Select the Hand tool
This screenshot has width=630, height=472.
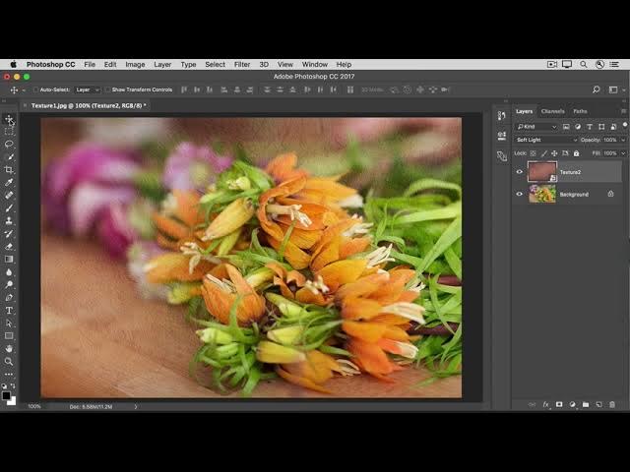pos(10,348)
